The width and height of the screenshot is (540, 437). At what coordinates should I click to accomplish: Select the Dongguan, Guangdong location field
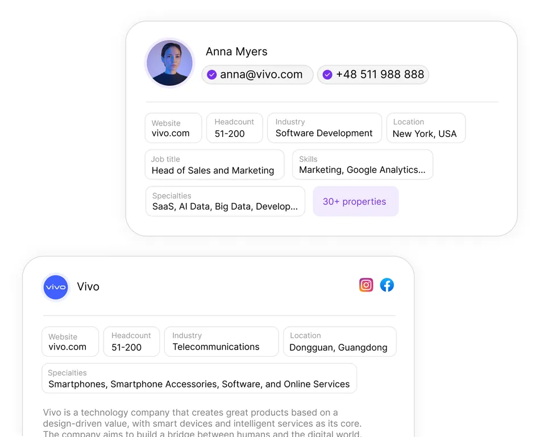point(339,342)
